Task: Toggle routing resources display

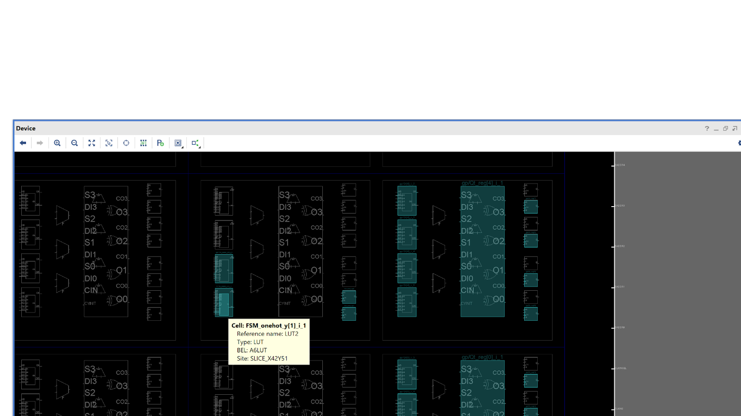Action: tap(144, 143)
